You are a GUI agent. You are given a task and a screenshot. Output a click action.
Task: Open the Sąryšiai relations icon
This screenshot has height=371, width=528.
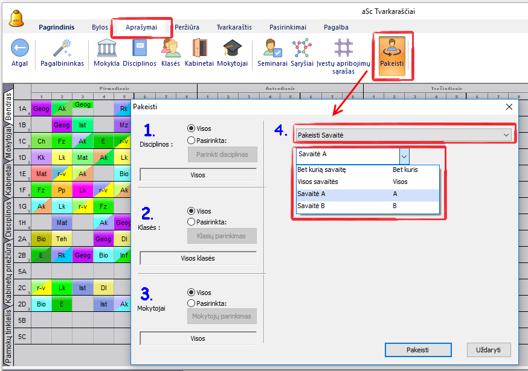(301, 48)
